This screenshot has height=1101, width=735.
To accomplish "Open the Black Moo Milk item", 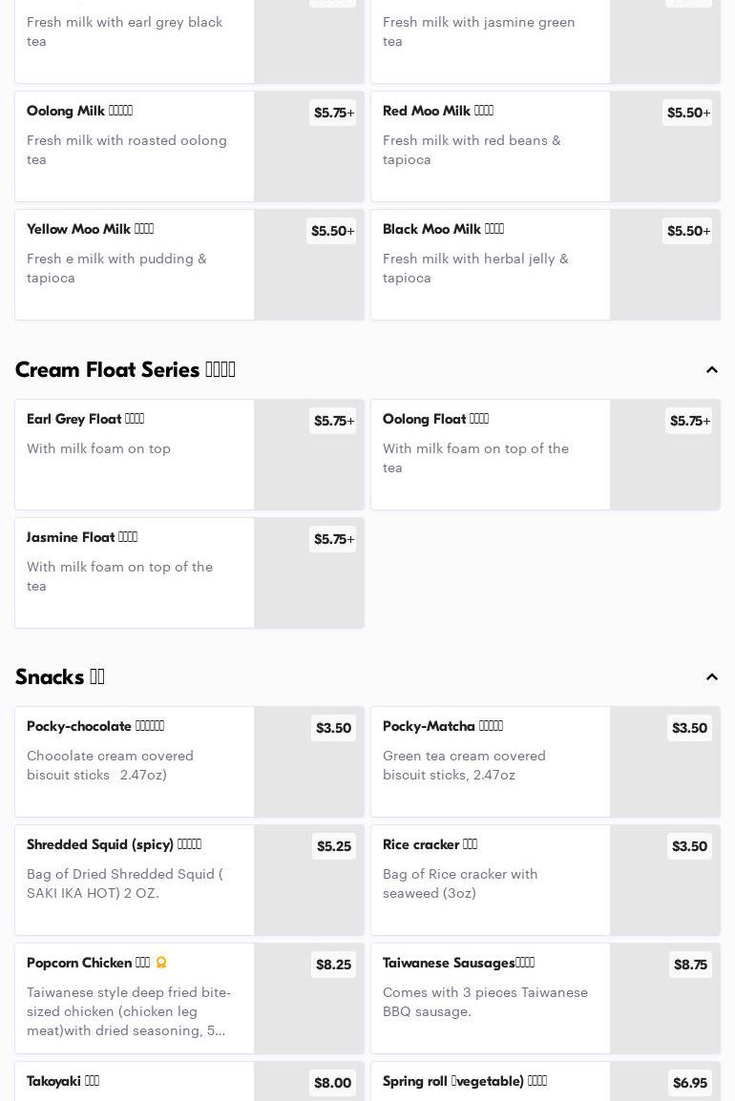I will pyautogui.click(x=491, y=264).
